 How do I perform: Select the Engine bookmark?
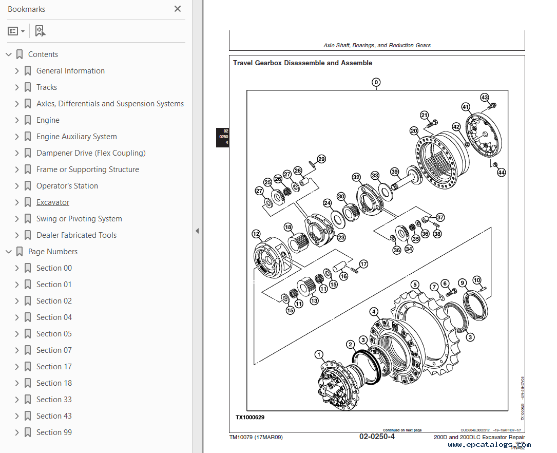point(48,120)
